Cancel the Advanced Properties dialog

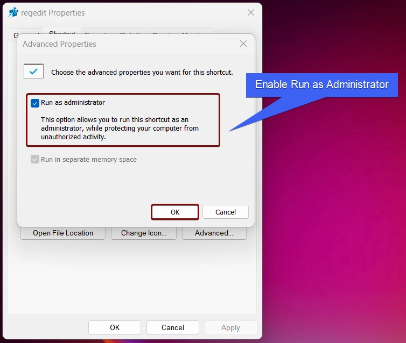click(x=226, y=212)
